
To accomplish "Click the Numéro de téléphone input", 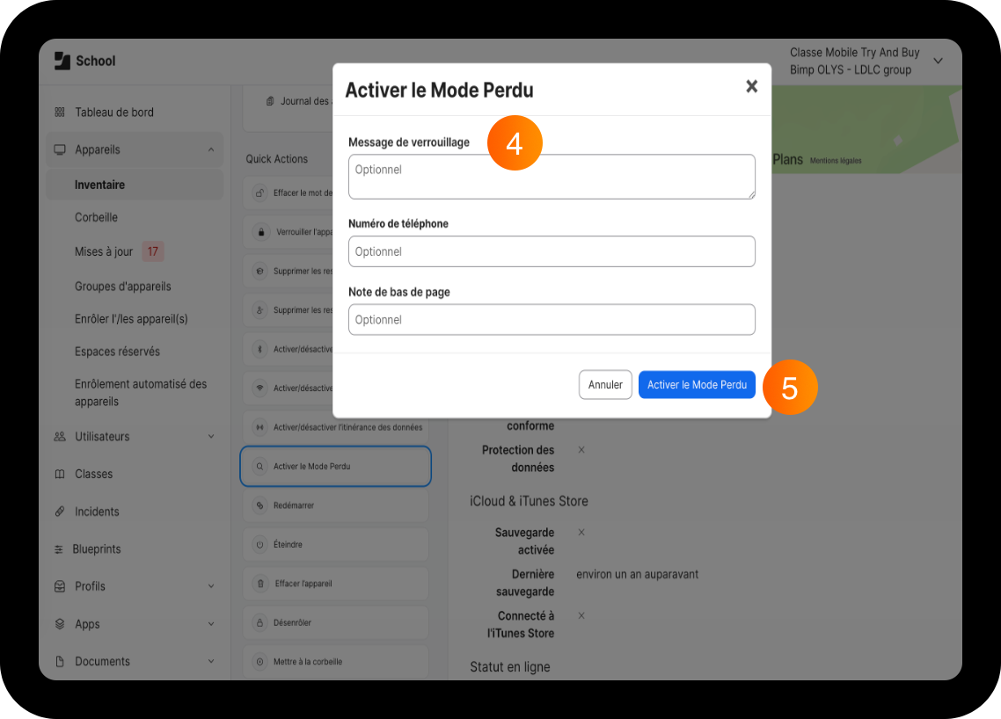I will 552,251.
